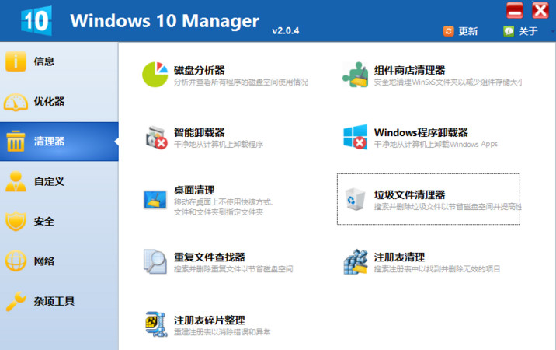Click the 桌面清理 desktop broom icon
Screen dimensions: 556x350
point(155,200)
